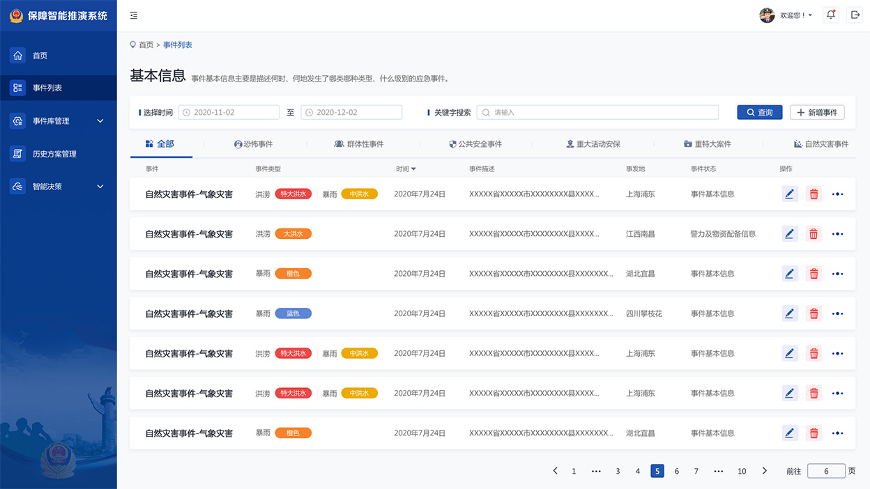Click the 事件状态 column header

click(x=703, y=169)
